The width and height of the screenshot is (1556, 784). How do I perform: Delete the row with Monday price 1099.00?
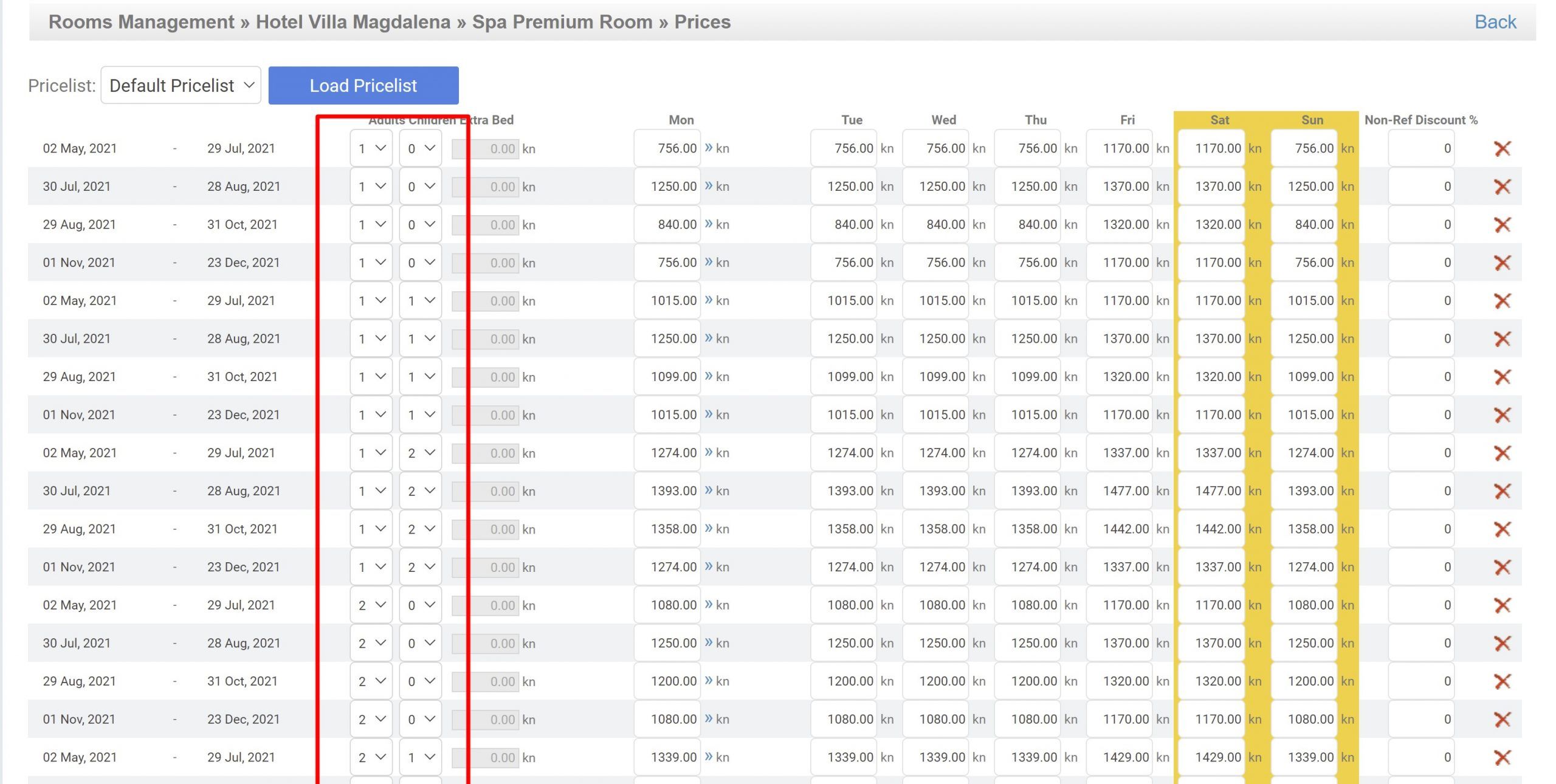click(1502, 377)
